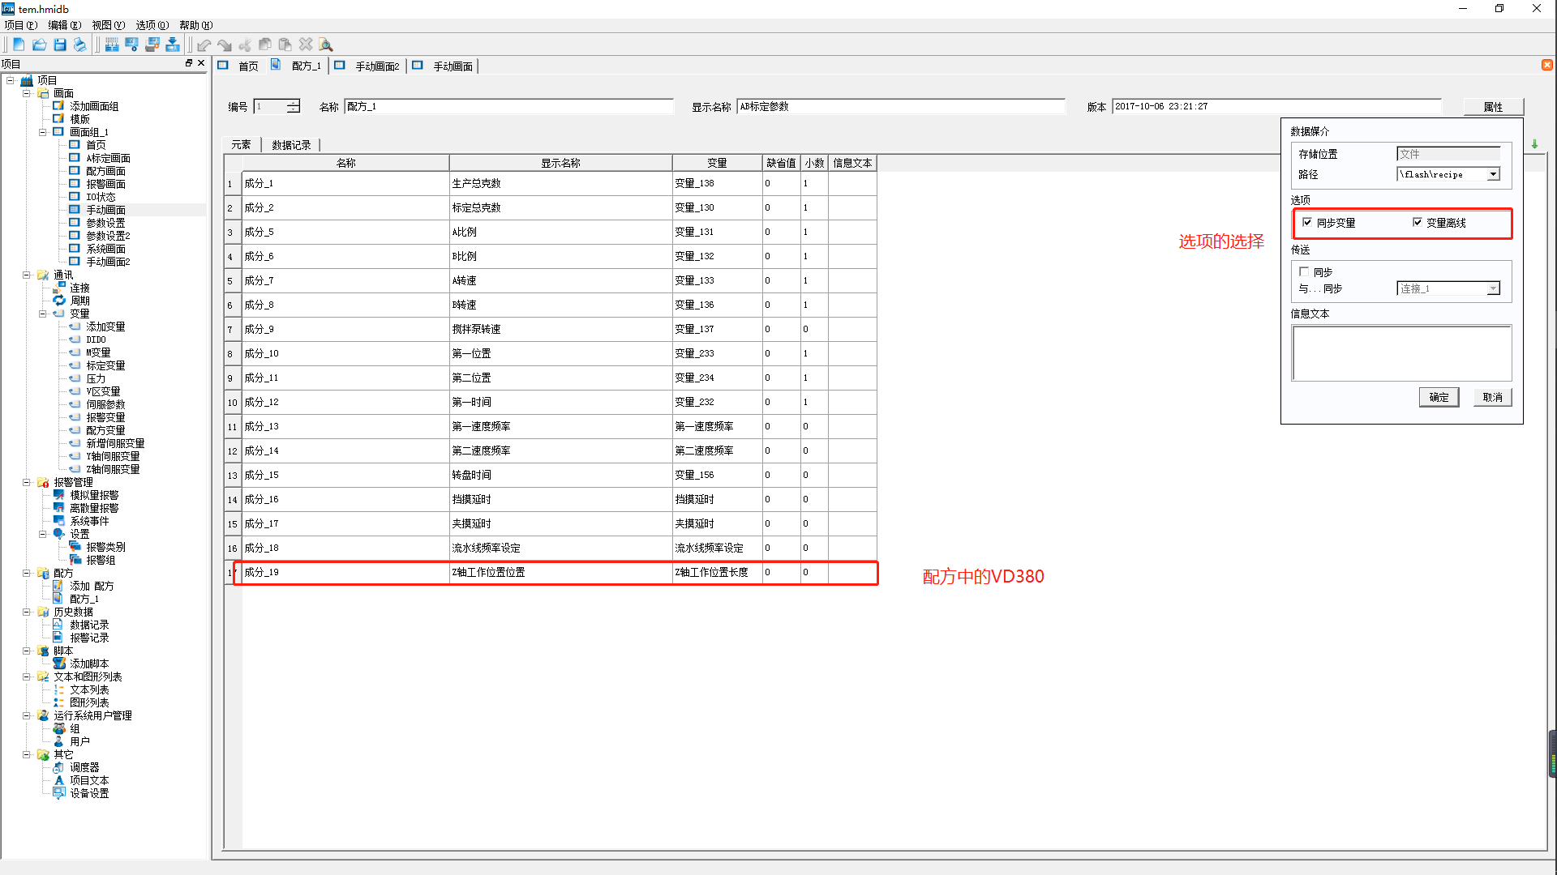
Task: Open the 项目 menu
Action: coord(21,25)
